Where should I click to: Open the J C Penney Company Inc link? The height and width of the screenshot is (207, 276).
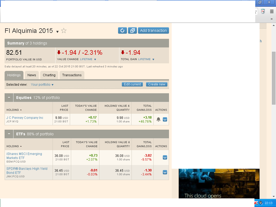tap(25, 118)
